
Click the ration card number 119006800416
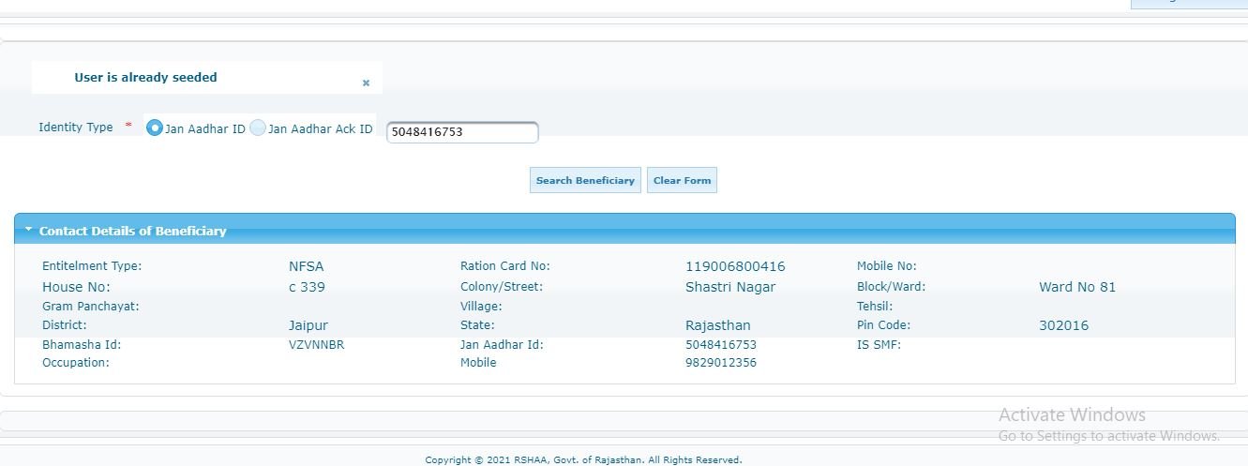point(735,266)
